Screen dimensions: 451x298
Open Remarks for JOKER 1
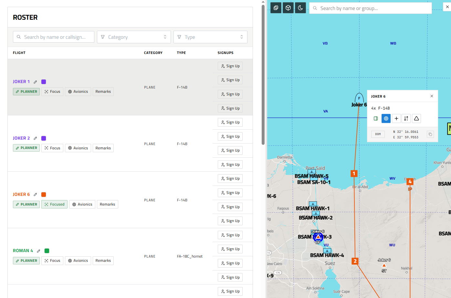coord(103,92)
